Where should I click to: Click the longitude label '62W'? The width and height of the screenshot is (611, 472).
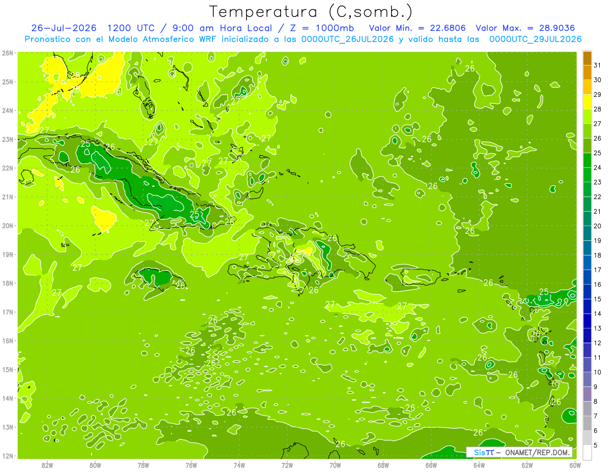tap(527, 465)
